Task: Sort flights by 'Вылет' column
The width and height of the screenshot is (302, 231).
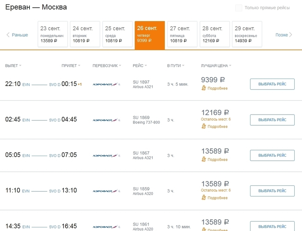Action: 13,66
